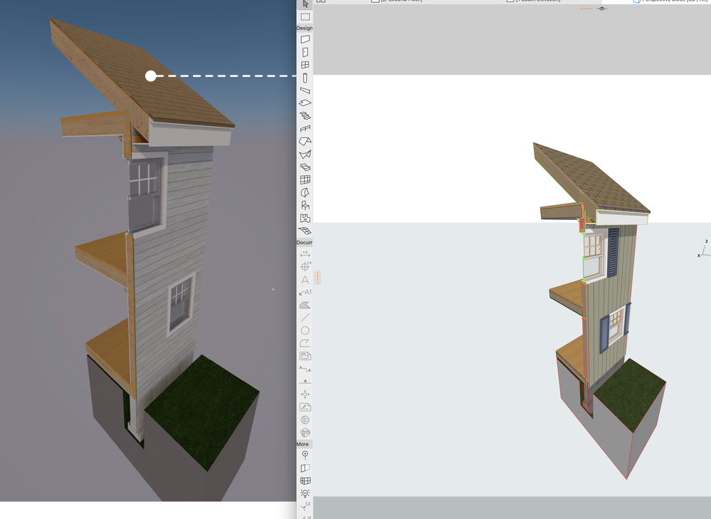Pick the Elevation tool
Image resolution: width=711 pixels, height=519 pixels.
(305, 381)
